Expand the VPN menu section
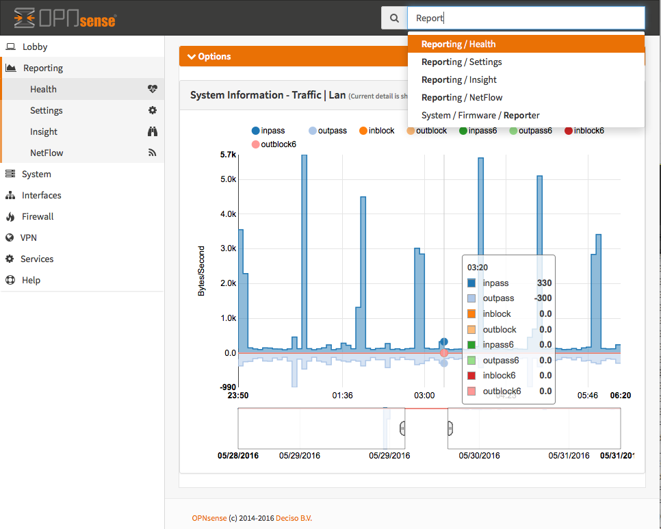 click(82, 237)
